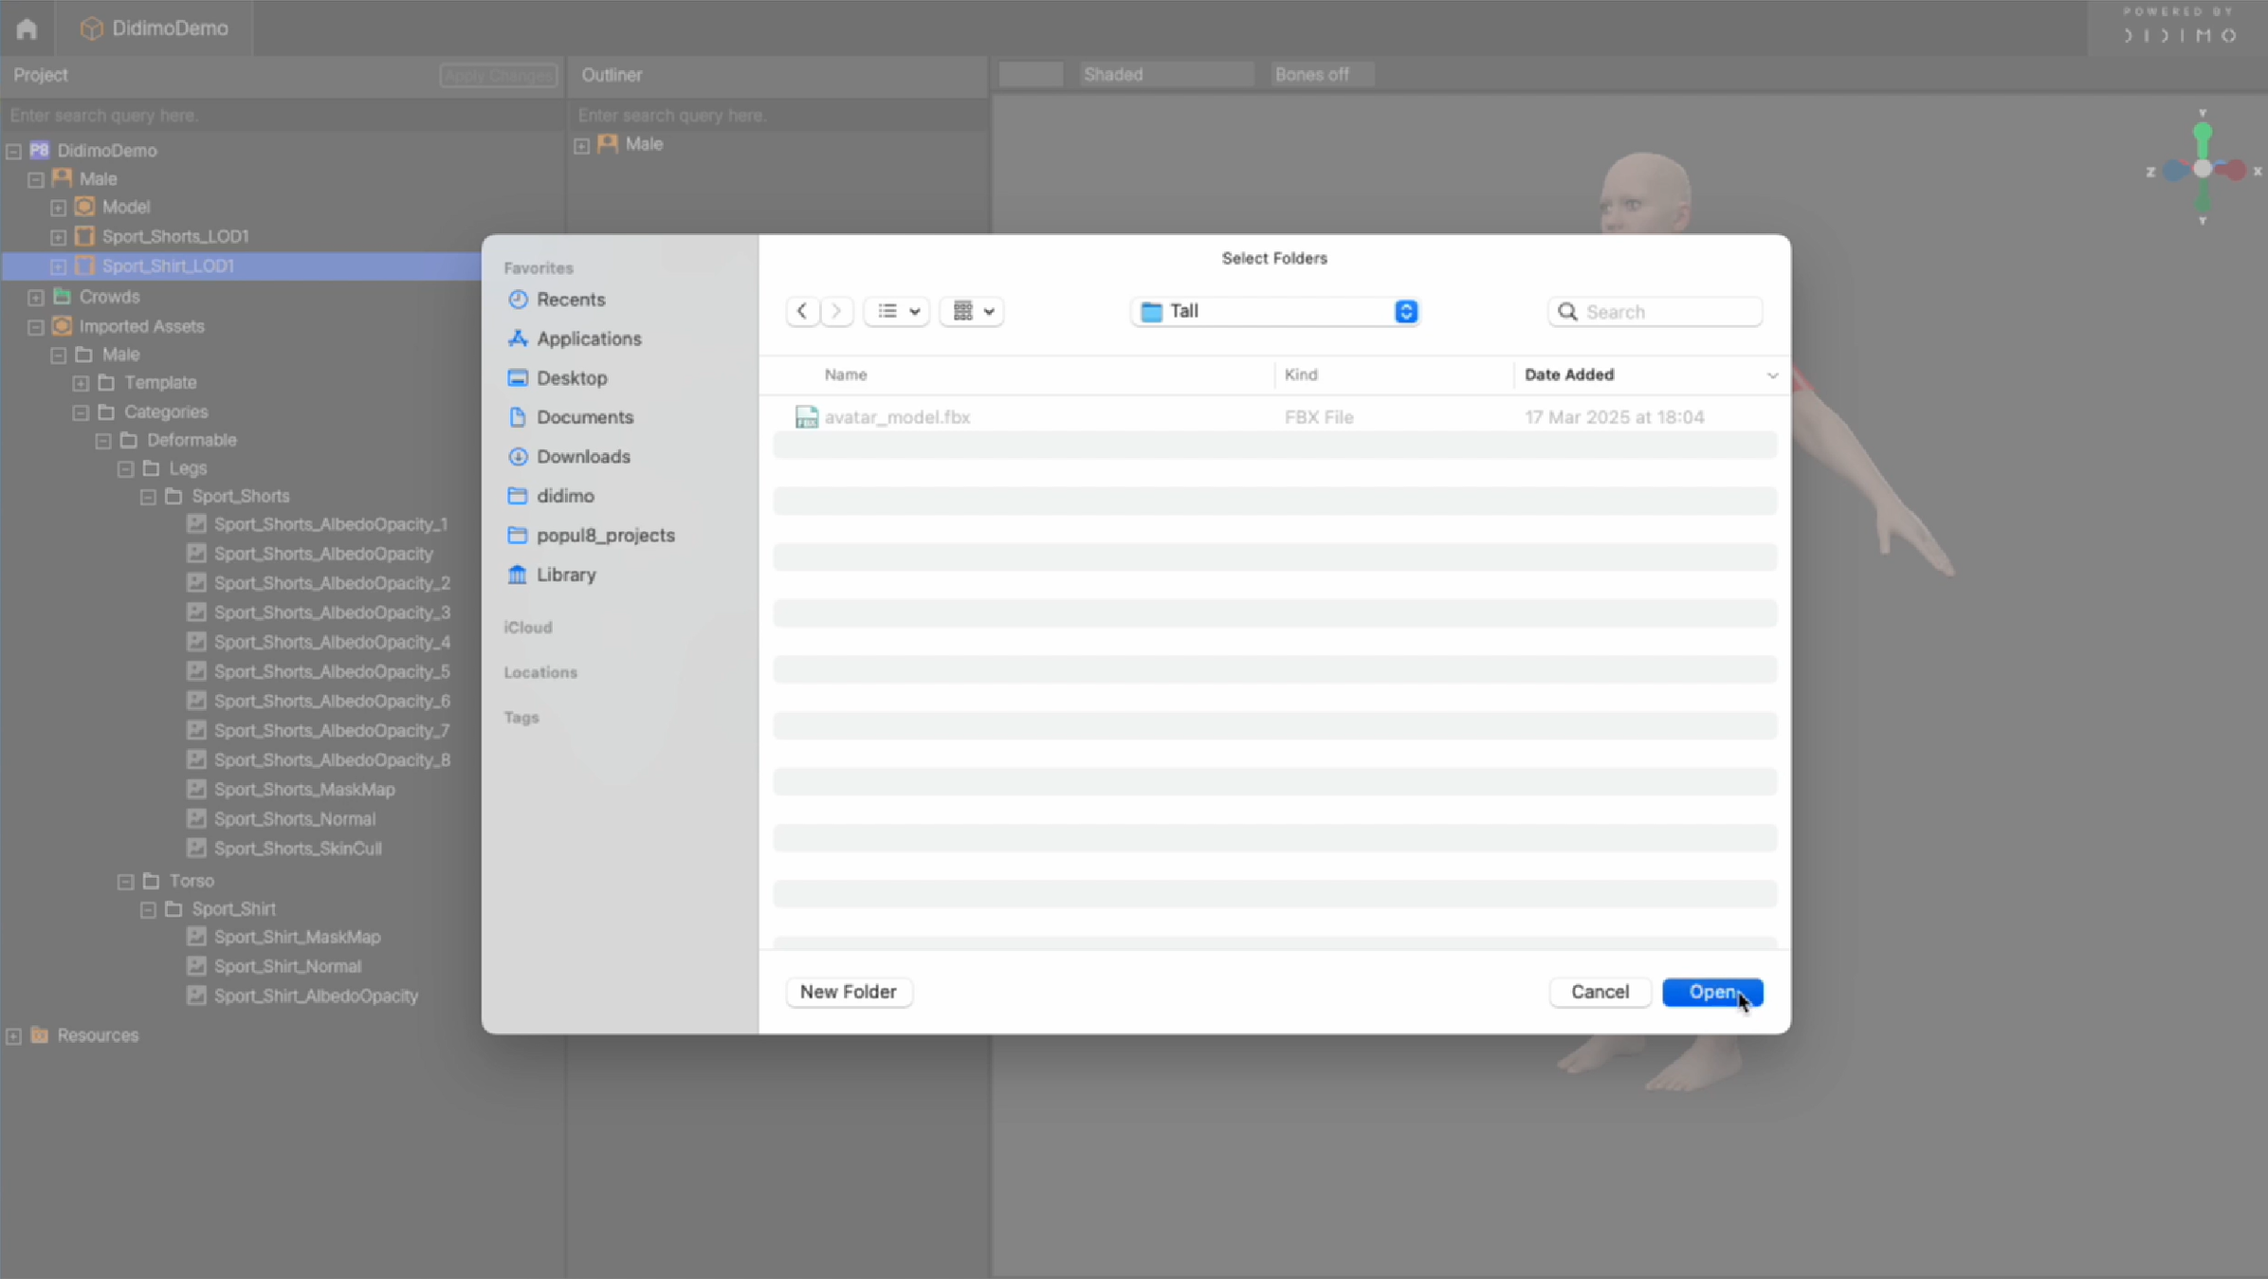This screenshot has width=2268, height=1279.
Task: Select Sport_Shorts_AlbedoOpacity_1 texture
Action: pyautogui.click(x=331, y=524)
